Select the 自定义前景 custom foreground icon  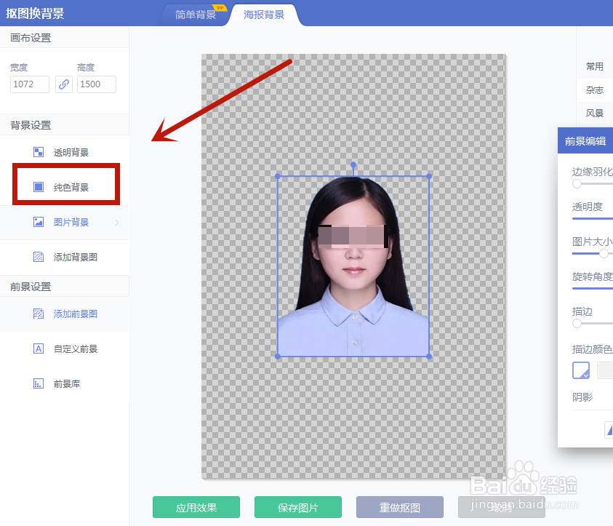39,348
